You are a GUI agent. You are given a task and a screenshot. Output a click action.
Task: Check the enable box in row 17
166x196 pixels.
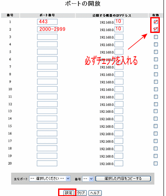pos(156,141)
